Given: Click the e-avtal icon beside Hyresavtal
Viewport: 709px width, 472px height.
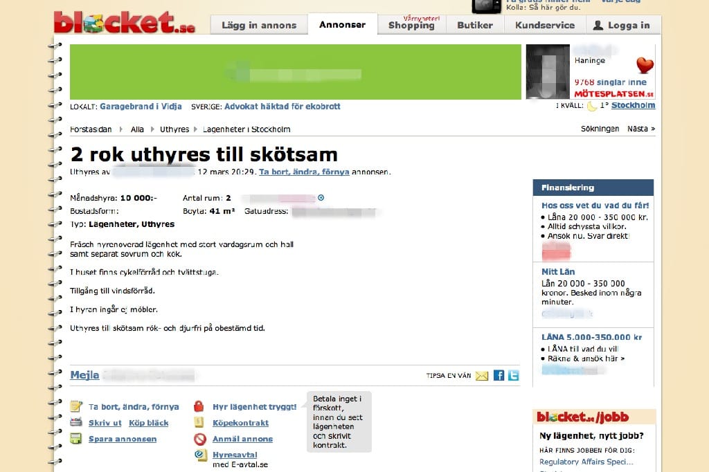Looking at the screenshot, I should tap(200, 455).
